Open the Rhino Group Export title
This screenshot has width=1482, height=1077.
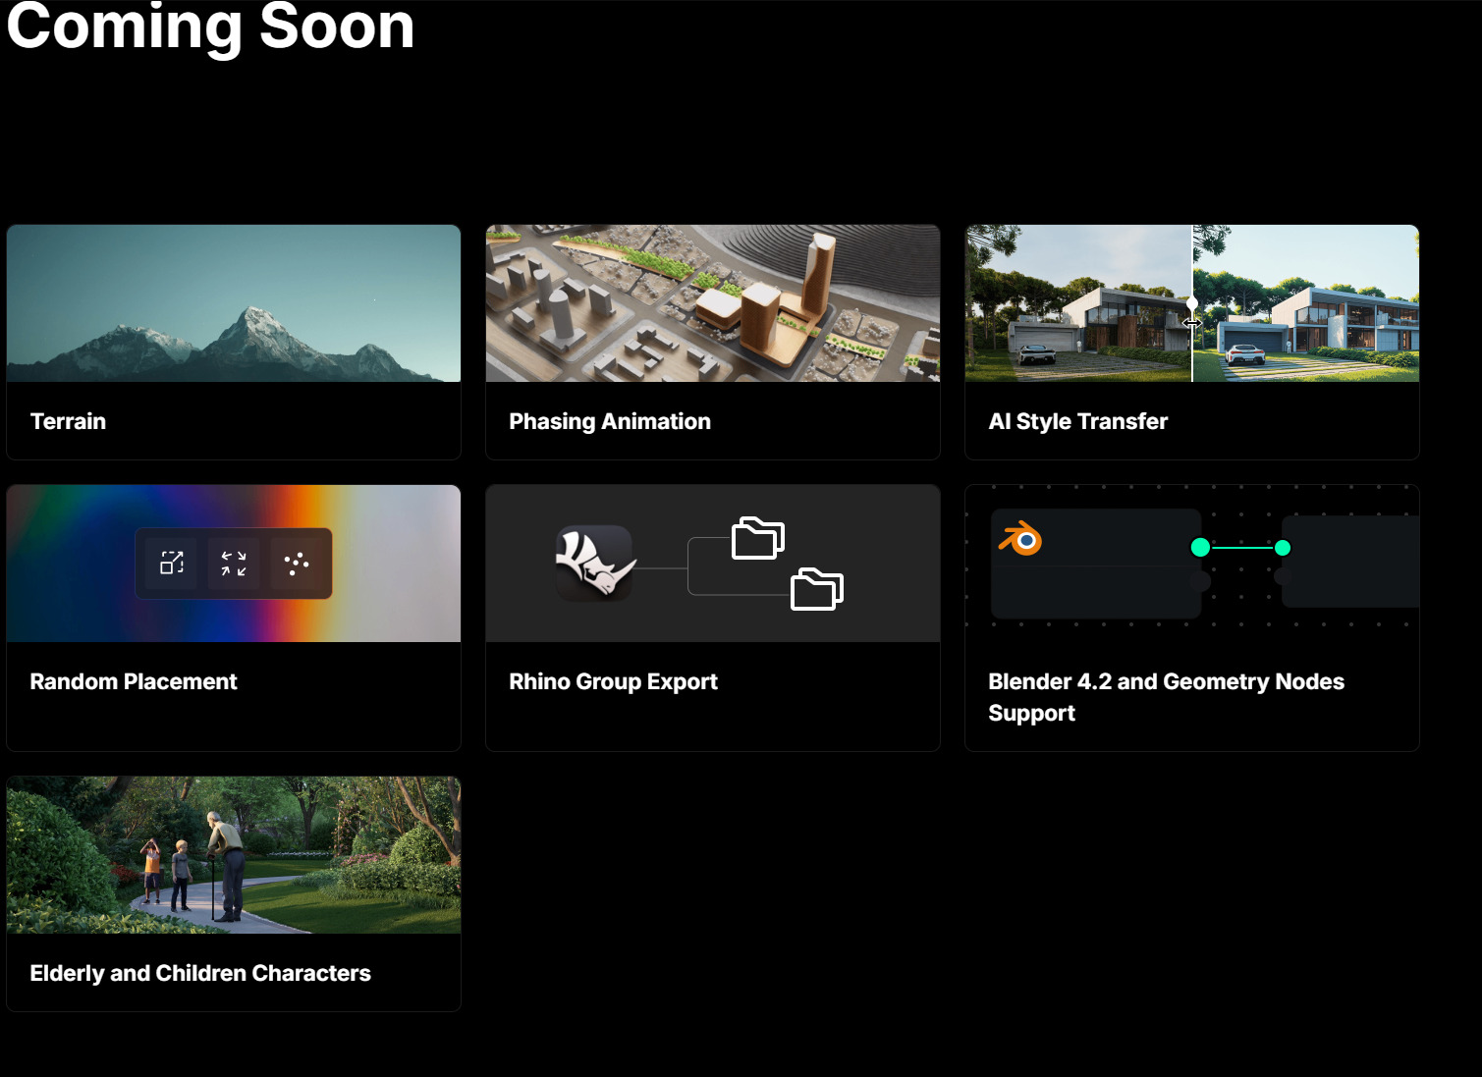point(613,681)
